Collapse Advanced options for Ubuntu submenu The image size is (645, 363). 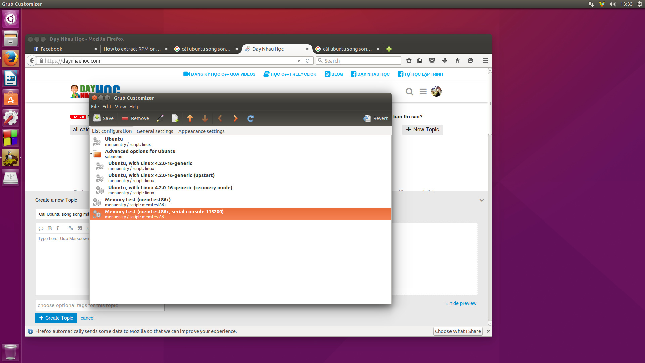tap(91, 154)
